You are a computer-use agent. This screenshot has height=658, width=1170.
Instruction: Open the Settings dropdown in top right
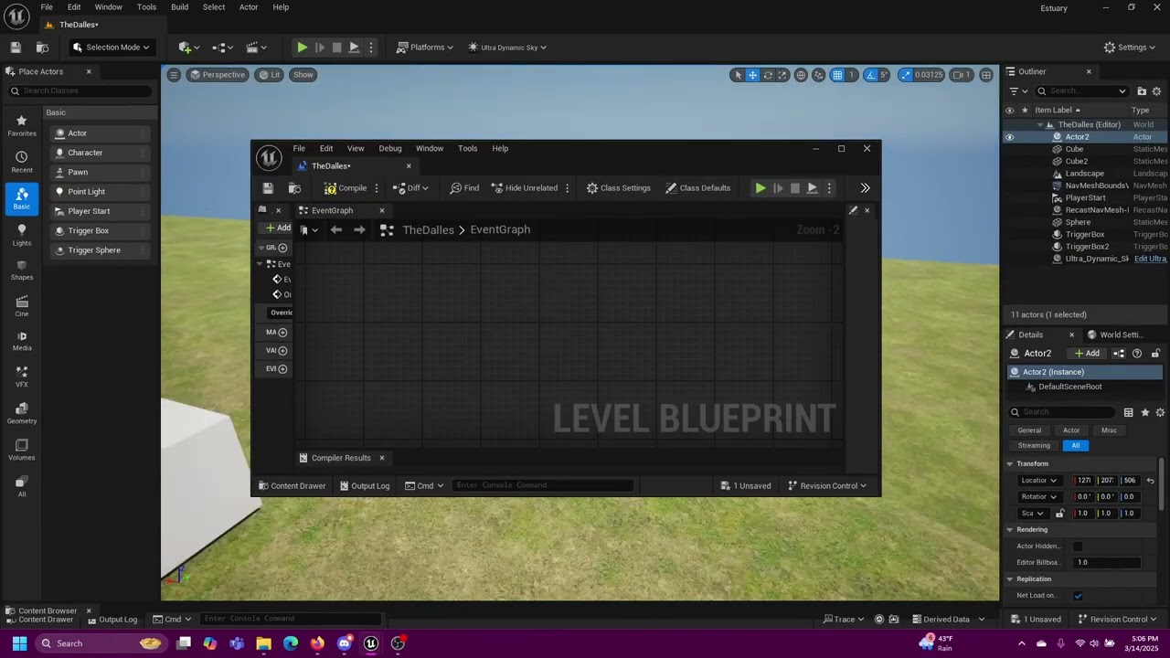point(1130,48)
